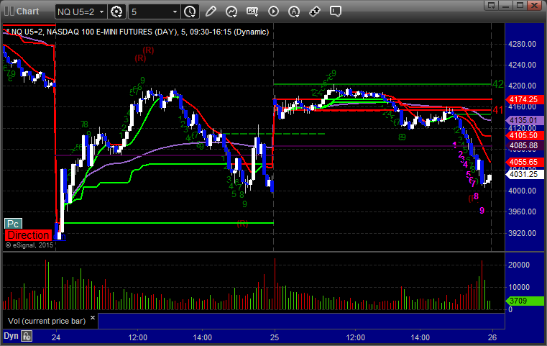Select the pencil drawing tools icon
Image resolution: width=547 pixels, height=346 pixels.
tap(211, 12)
